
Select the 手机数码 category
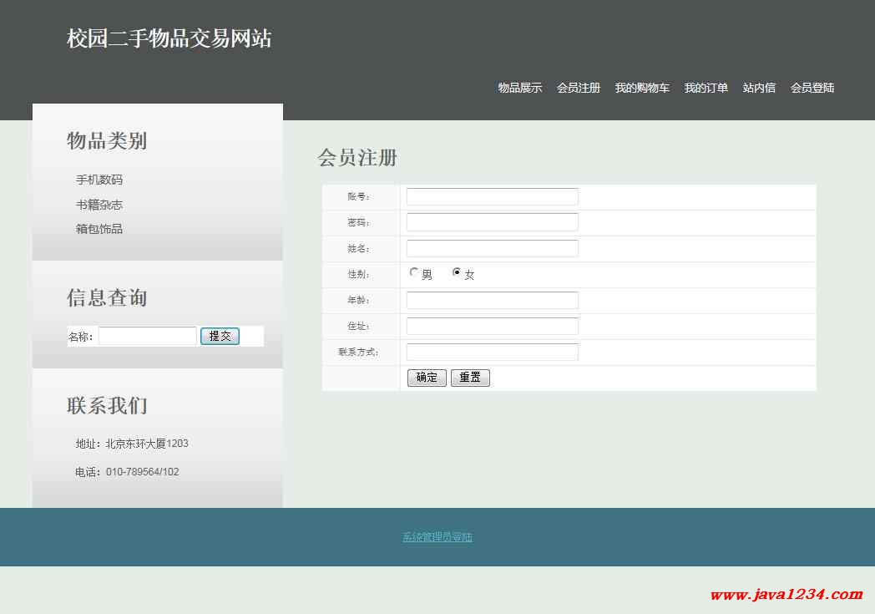tap(99, 180)
